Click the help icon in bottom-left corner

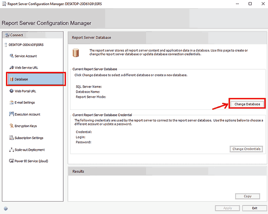6,208
